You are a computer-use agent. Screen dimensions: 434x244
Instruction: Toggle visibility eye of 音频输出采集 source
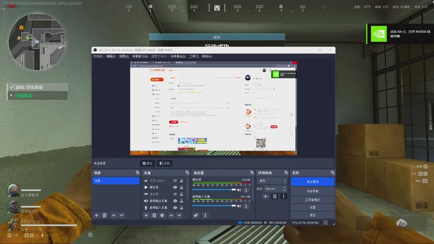pos(175,201)
